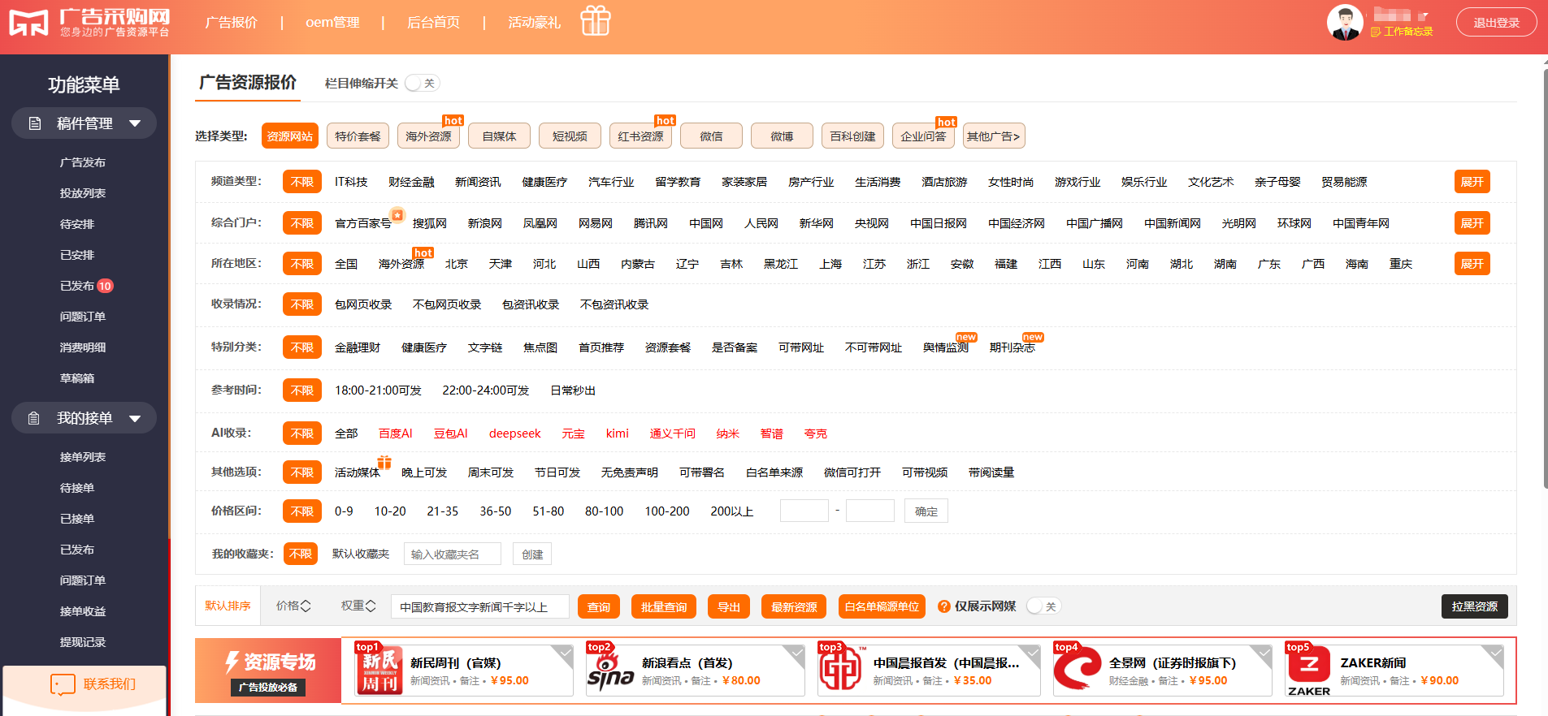
Task: Click the user avatar picture
Action: (1345, 23)
